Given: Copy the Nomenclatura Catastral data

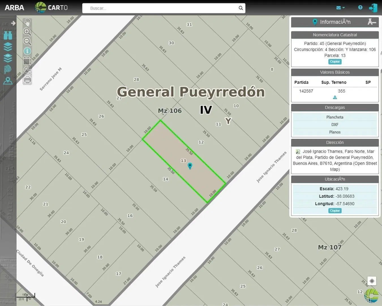Looking at the screenshot, I should pos(335,61).
